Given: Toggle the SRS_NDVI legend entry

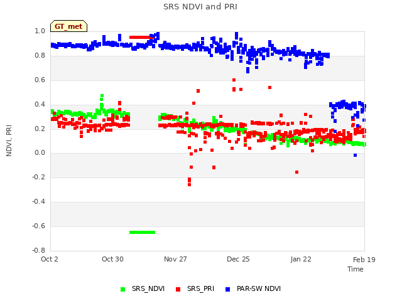Looking at the screenshot, I should pyautogui.click(x=143, y=288).
